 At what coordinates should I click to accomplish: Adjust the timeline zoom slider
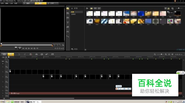(x=161, y=54)
